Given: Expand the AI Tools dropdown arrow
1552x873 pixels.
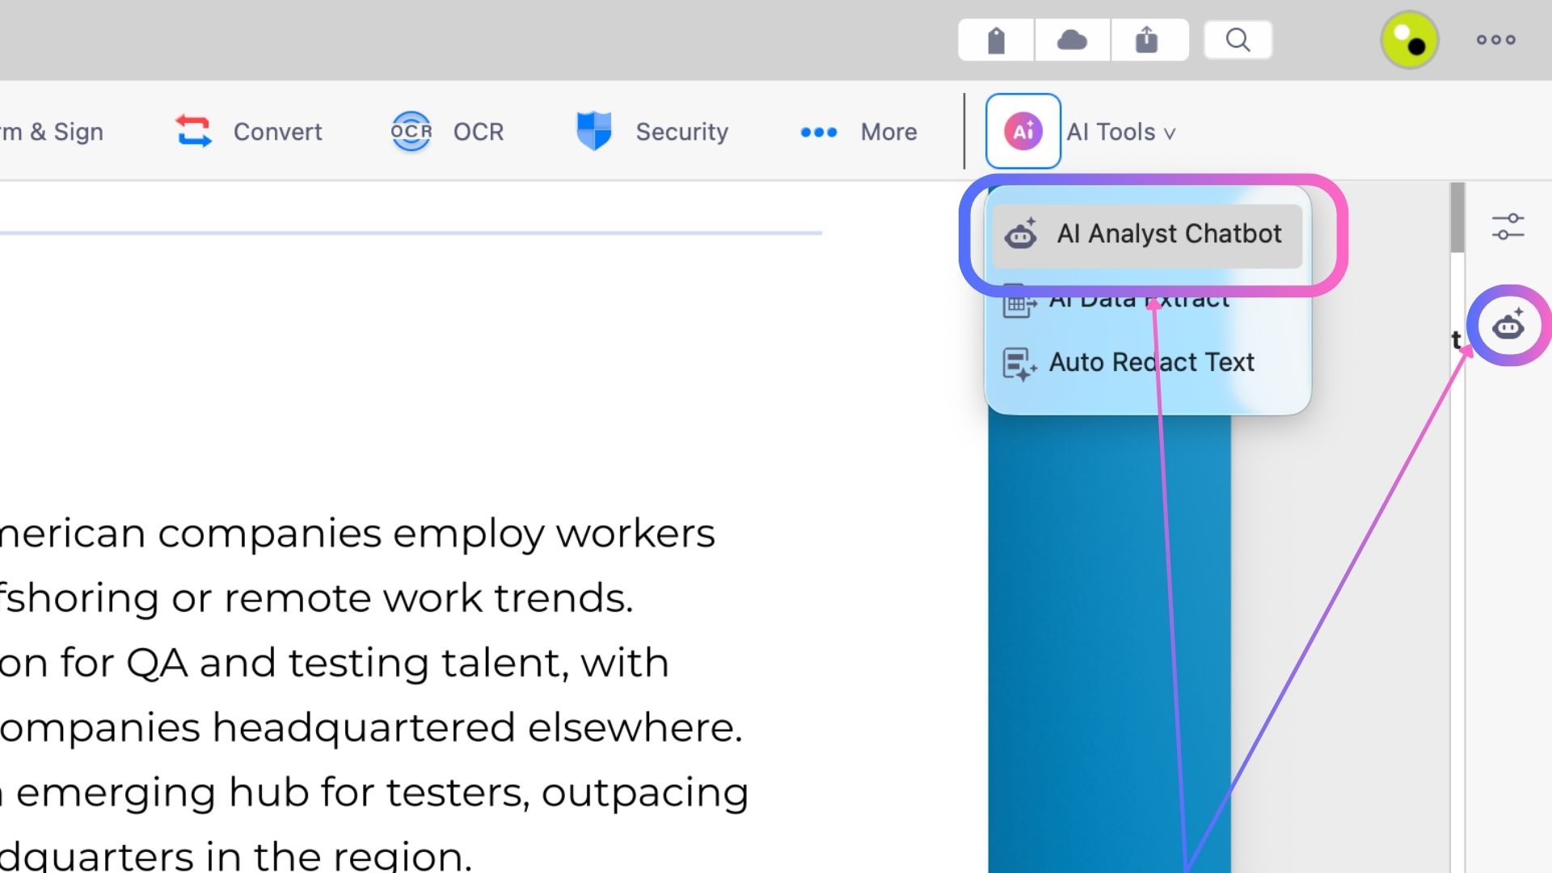Looking at the screenshot, I should 1169,133.
